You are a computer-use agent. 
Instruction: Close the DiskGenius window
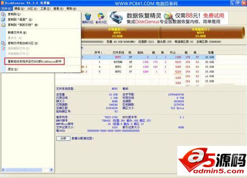[x=244, y=3]
